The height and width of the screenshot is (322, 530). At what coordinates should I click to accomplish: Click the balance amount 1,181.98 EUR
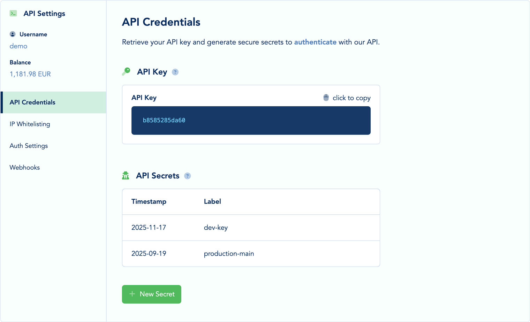(30, 74)
